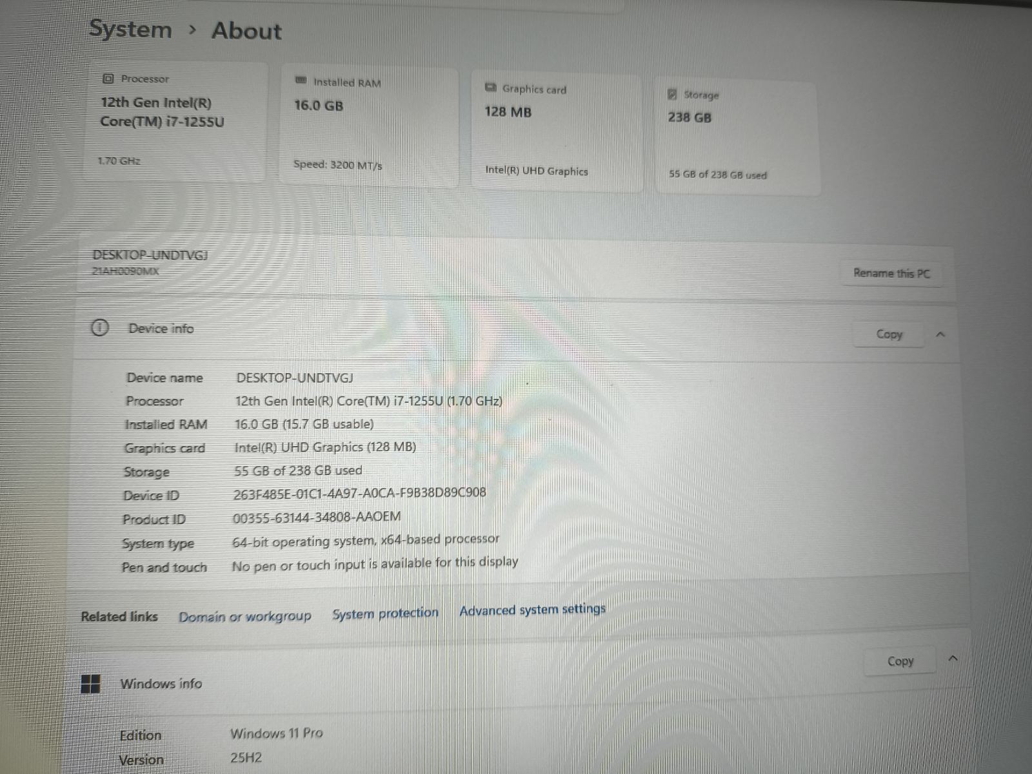Collapse the Windows info section chevron
The image size is (1032, 774).
[953, 659]
